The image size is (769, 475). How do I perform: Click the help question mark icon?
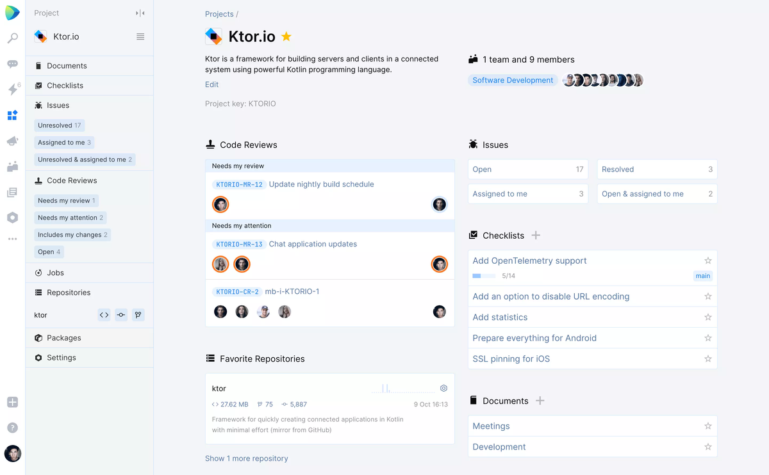[12, 428]
